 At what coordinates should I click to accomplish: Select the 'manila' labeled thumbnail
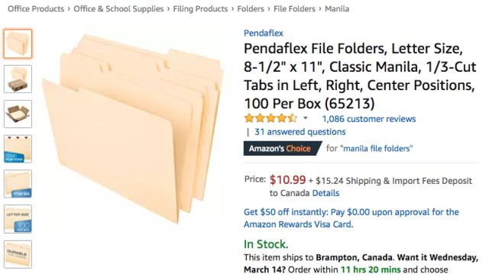point(18,184)
